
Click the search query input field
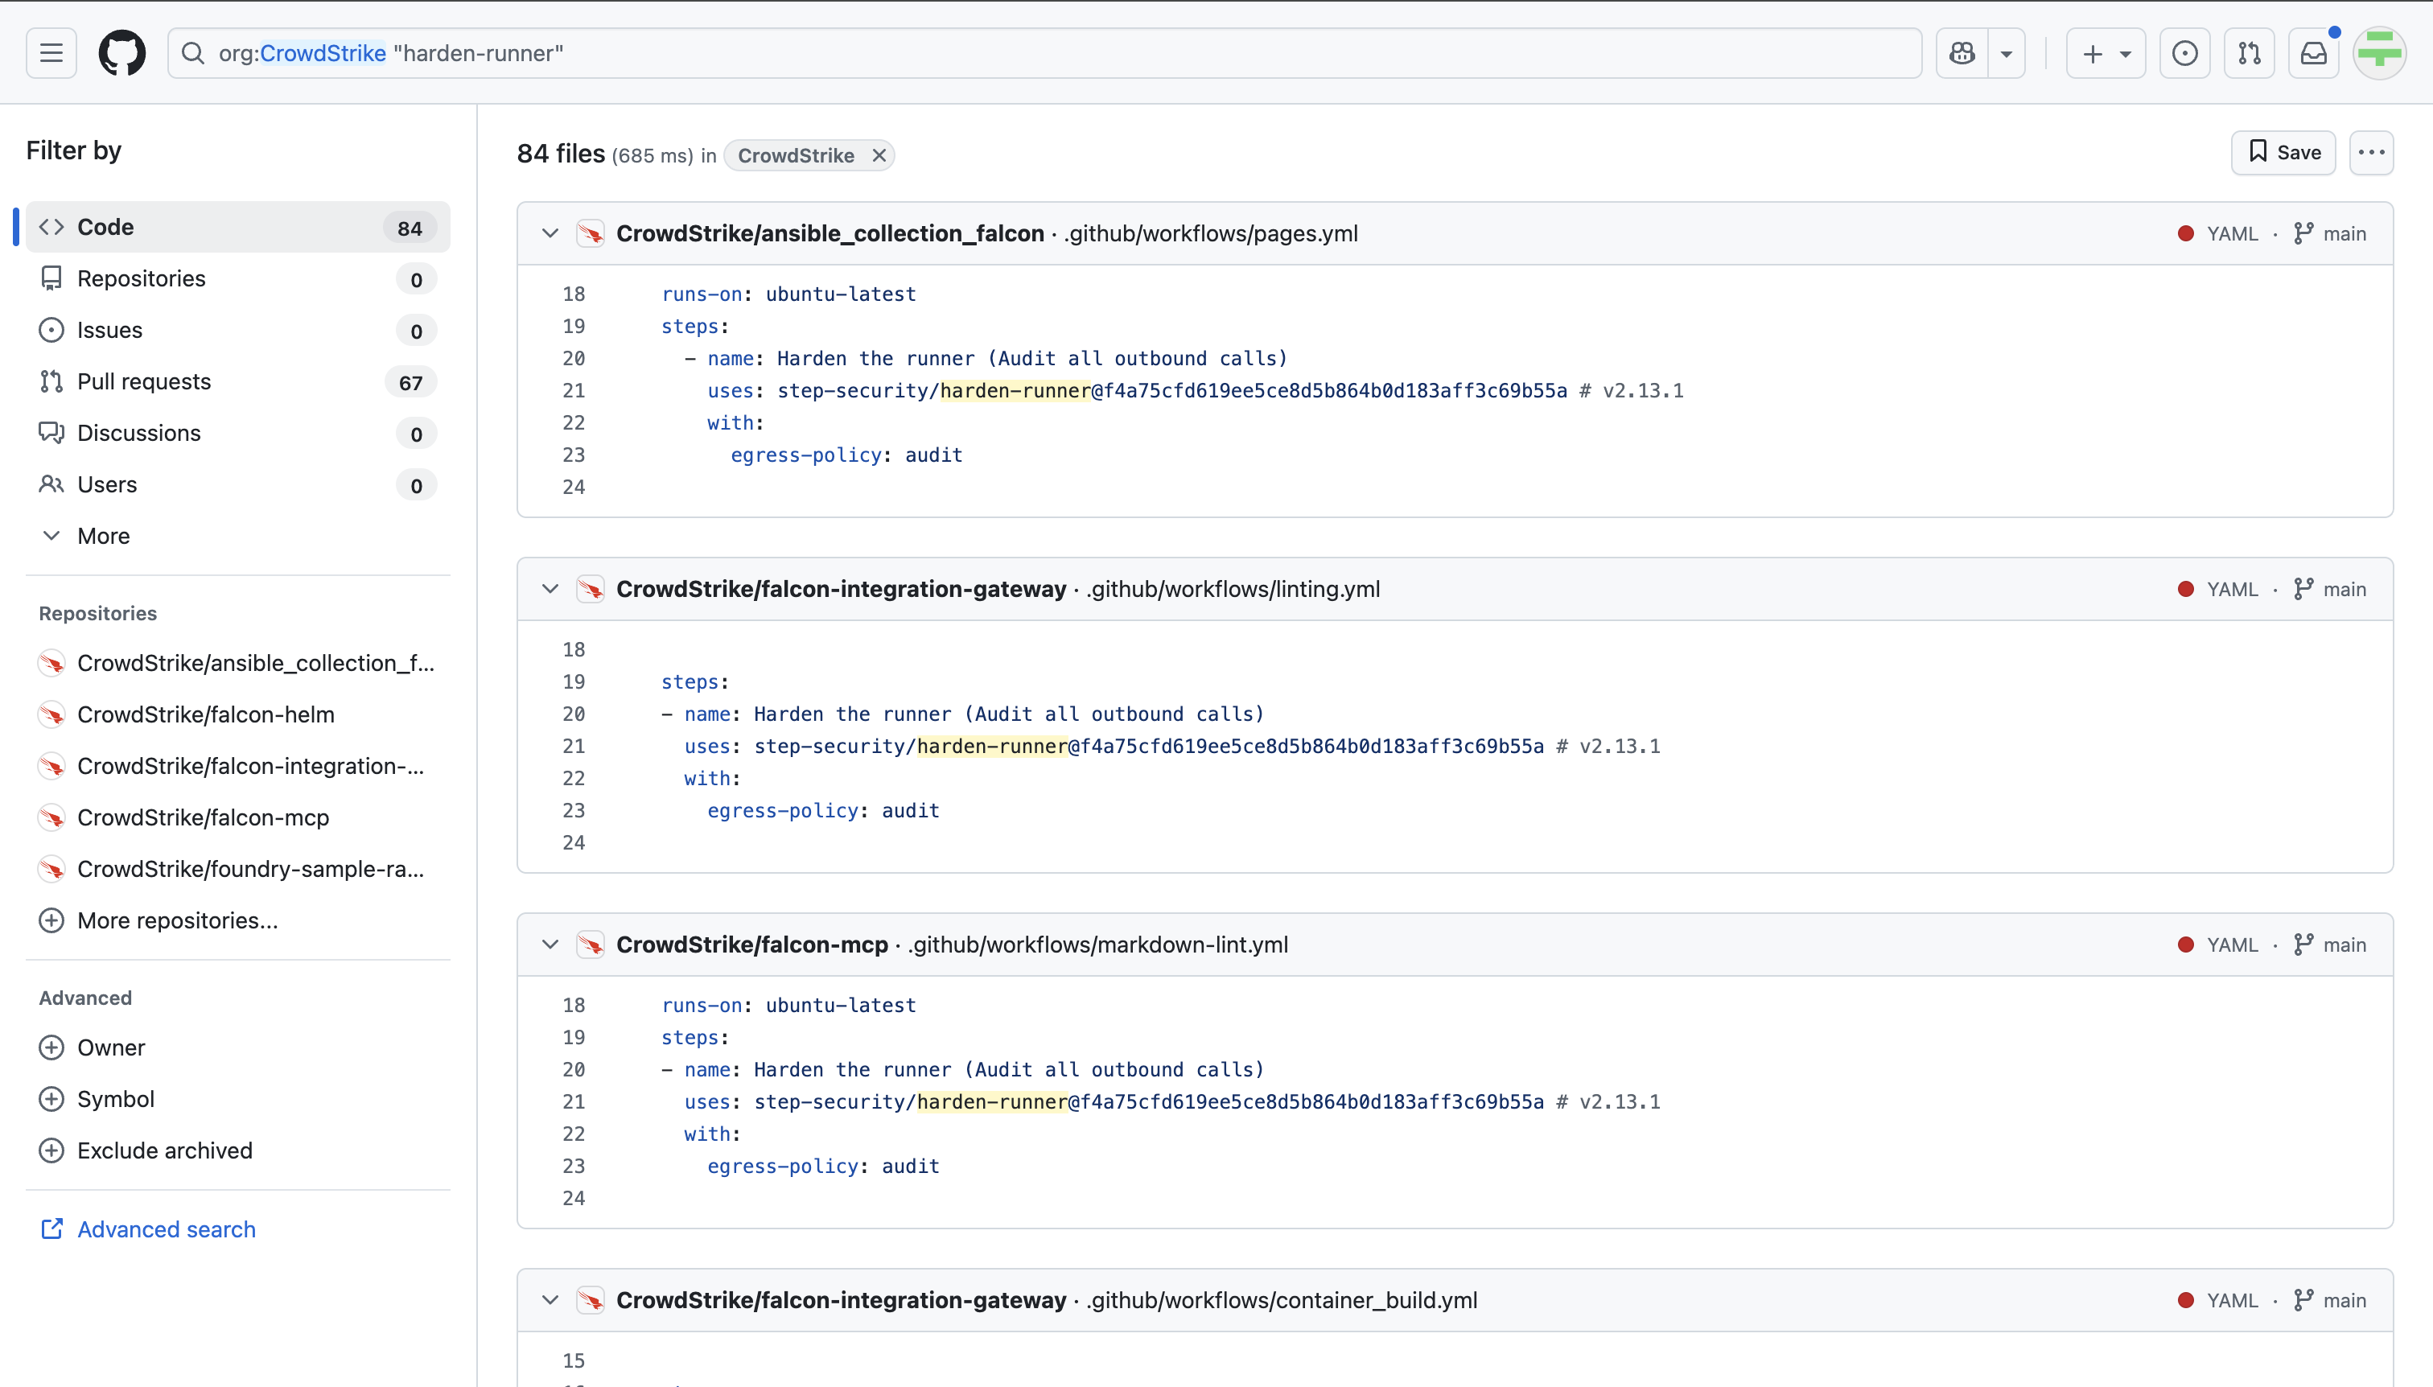pos(1048,52)
